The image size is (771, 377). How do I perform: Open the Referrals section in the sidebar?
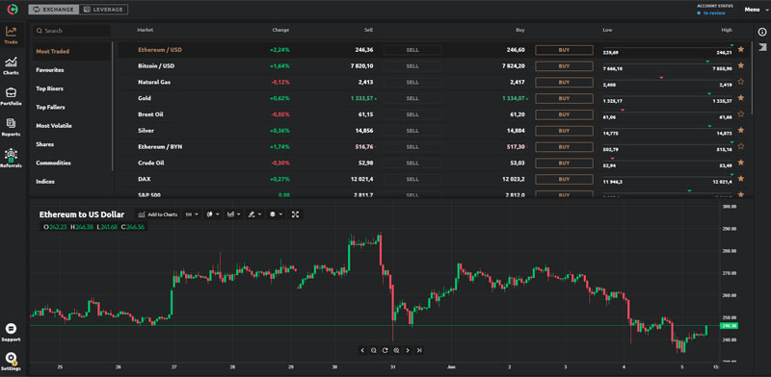11,159
